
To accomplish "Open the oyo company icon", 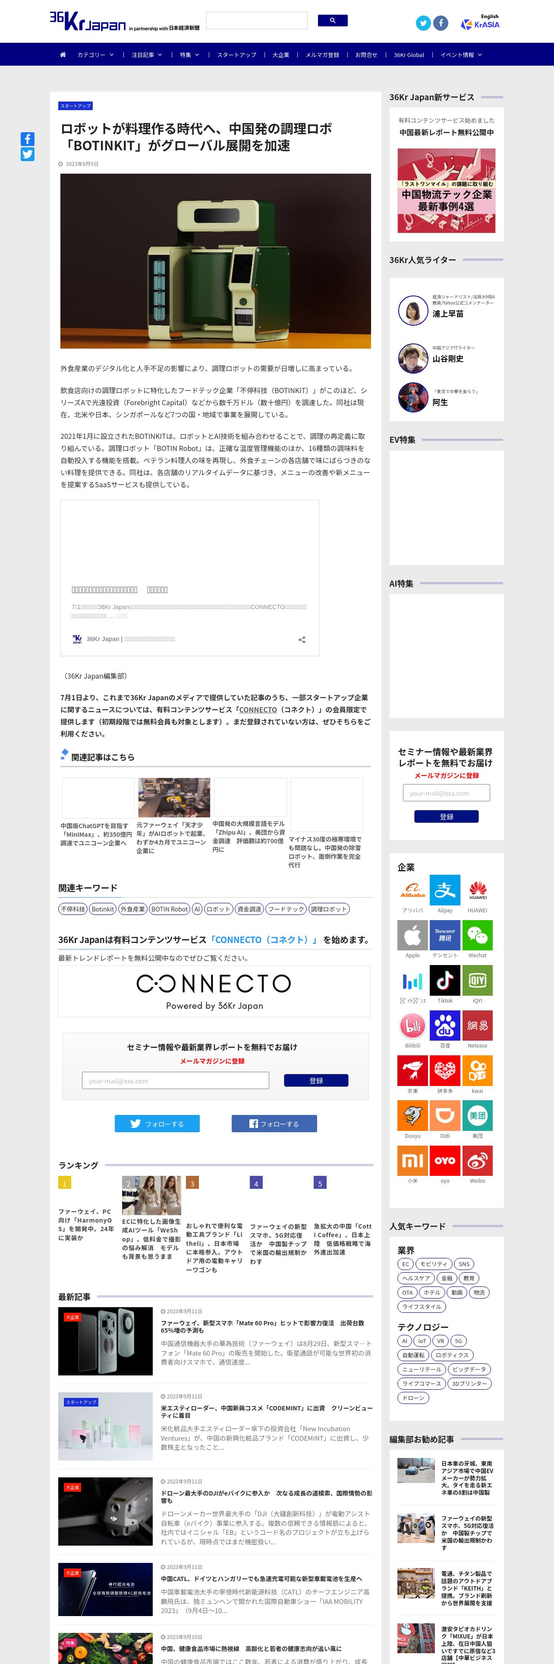I will 445,1161.
